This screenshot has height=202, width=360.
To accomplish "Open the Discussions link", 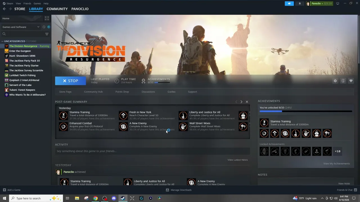I will (x=148, y=92).
